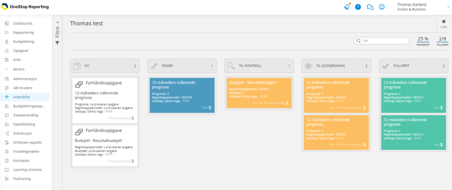The image size is (452, 190).
Task: Open the blue Pågår prognose card
Action: [x=182, y=95]
